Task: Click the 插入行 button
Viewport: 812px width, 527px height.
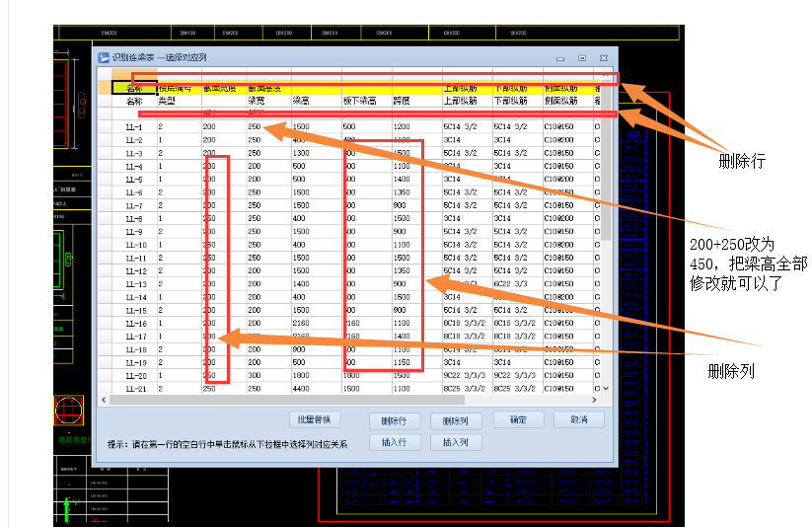Action: [394, 442]
